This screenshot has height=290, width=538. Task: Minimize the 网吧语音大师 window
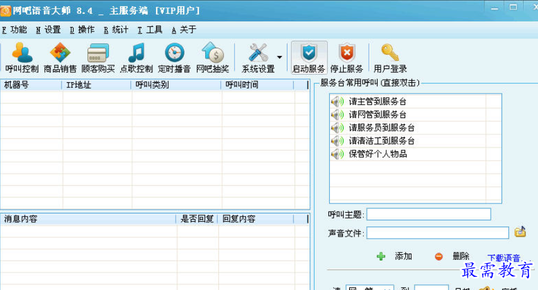pos(495,8)
